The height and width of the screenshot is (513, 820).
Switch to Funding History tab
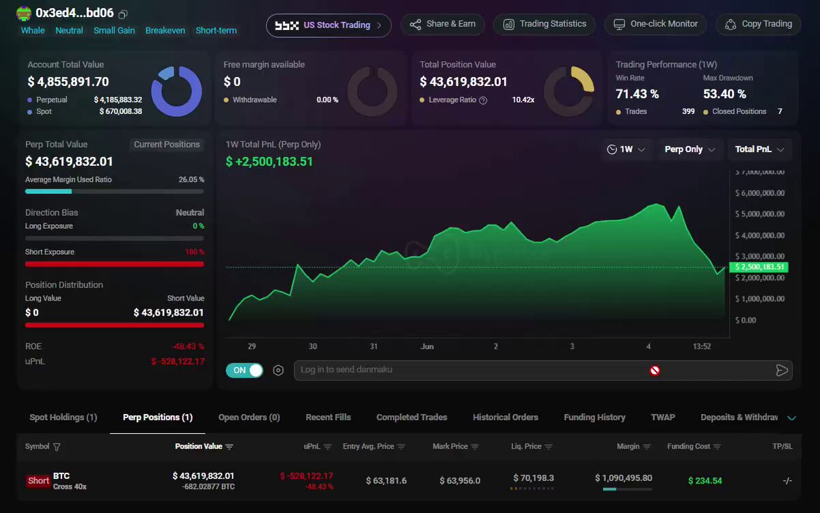594,417
